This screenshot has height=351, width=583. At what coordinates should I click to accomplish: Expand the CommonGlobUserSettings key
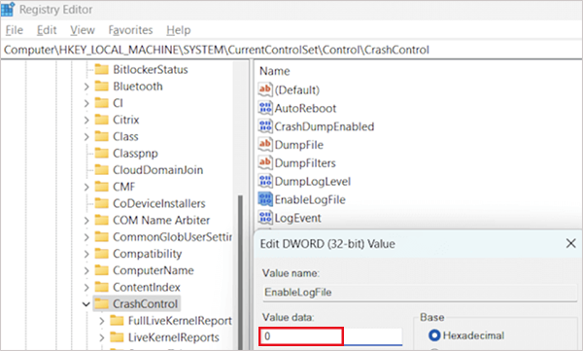point(86,237)
